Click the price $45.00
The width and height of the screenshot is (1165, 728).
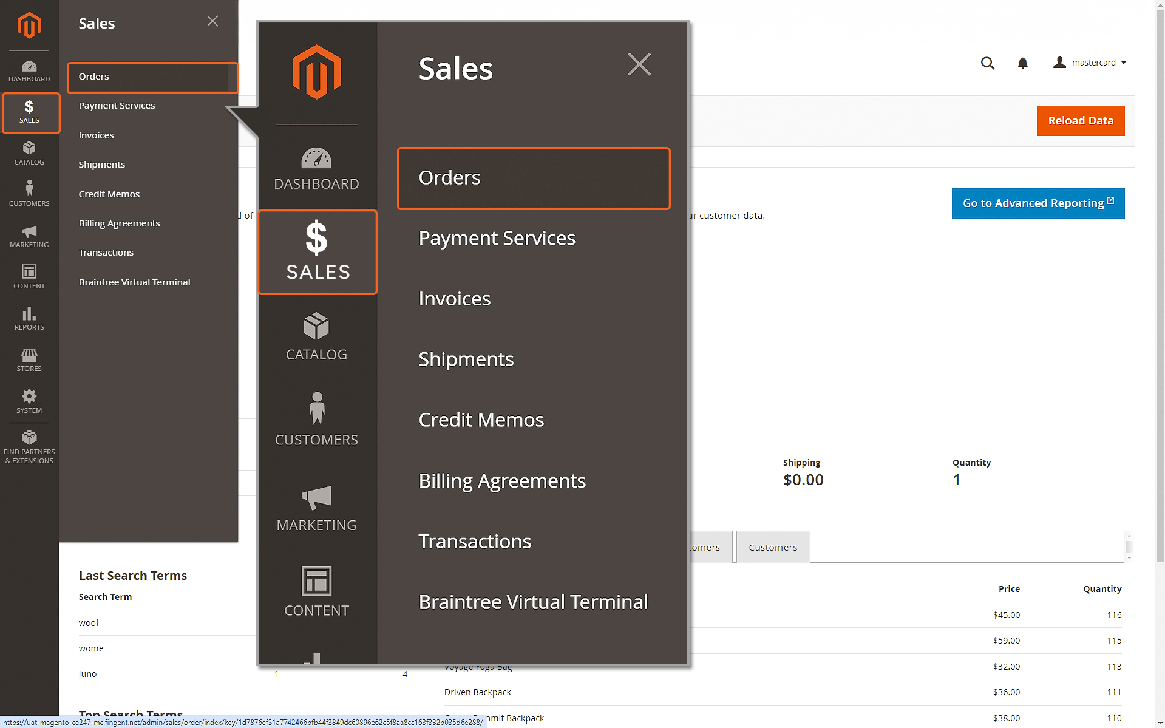point(1007,615)
